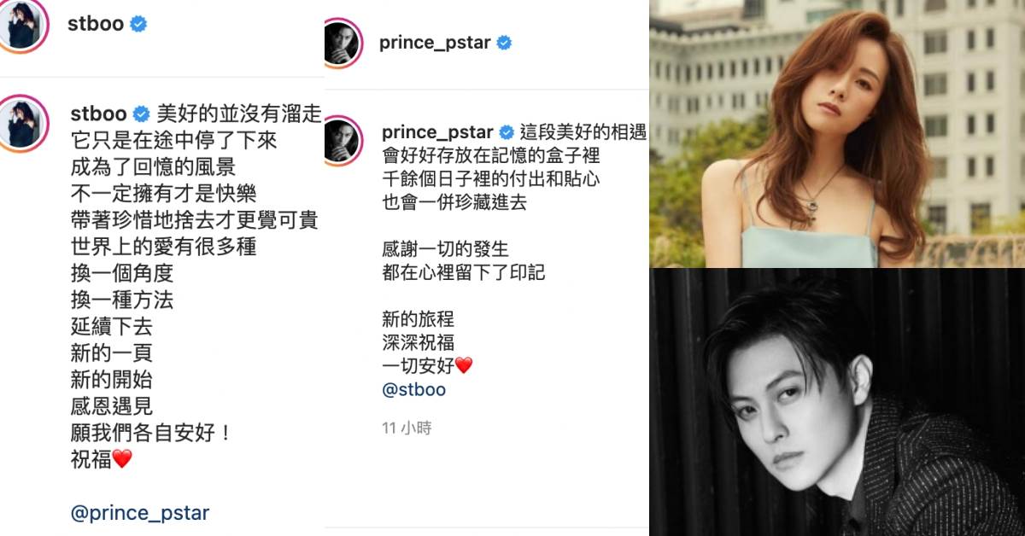Open the @stboo mention link

point(413,390)
